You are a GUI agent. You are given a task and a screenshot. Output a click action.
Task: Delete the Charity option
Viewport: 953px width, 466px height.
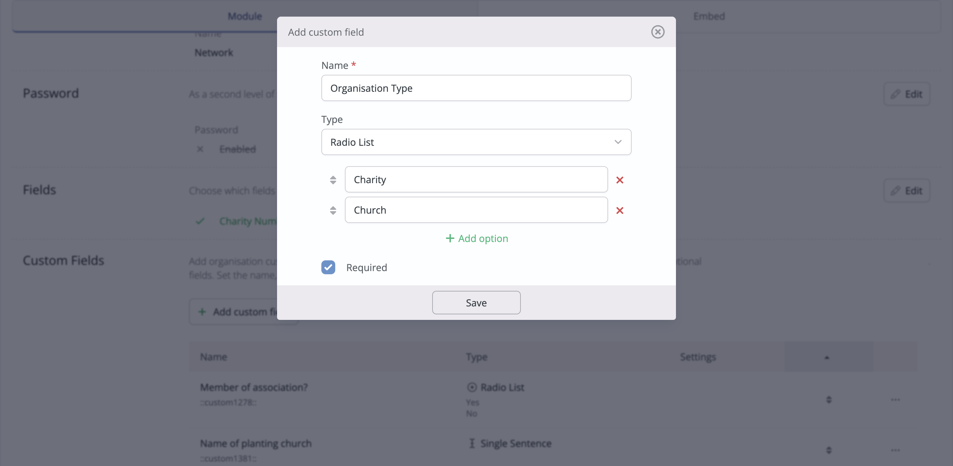pyautogui.click(x=620, y=180)
